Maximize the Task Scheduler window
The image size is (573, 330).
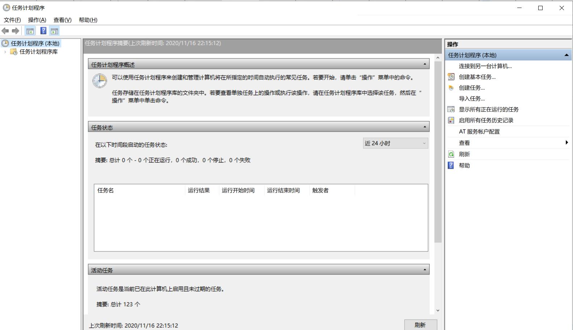[540, 8]
